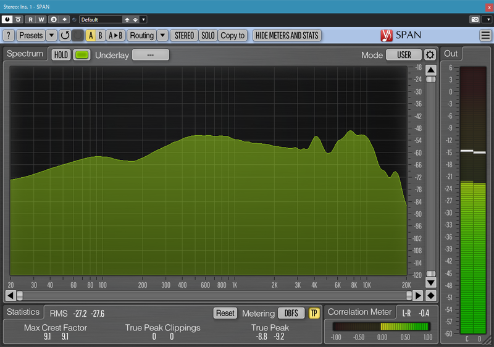
Task: Click the frequency scroll right arrow
Action: (418, 295)
